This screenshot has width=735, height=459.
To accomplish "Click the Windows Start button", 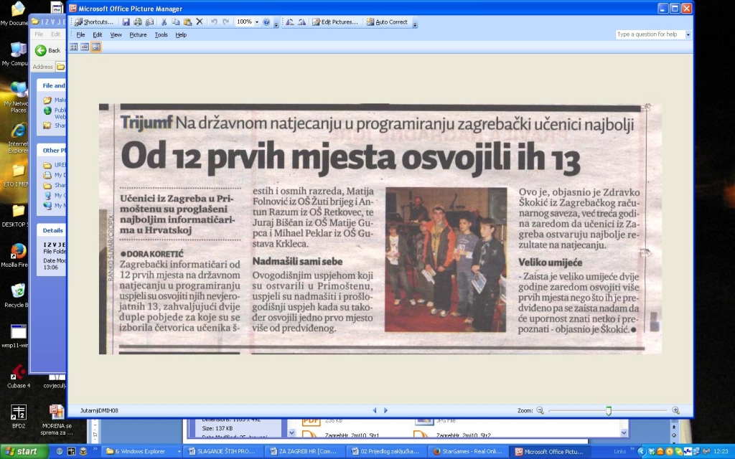I will coord(24,451).
